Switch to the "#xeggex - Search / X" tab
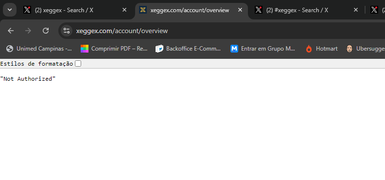Viewport: 385px width, 180px height. click(x=307, y=10)
